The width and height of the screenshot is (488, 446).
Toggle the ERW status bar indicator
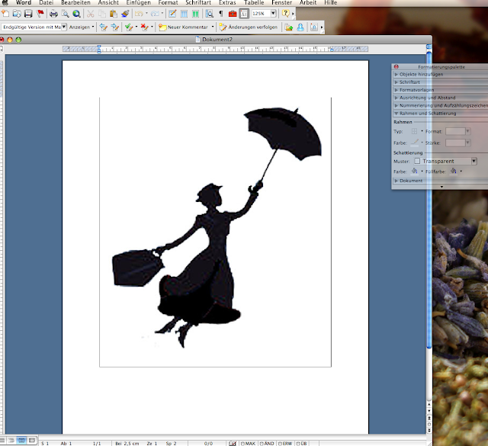[x=285, y=444]
